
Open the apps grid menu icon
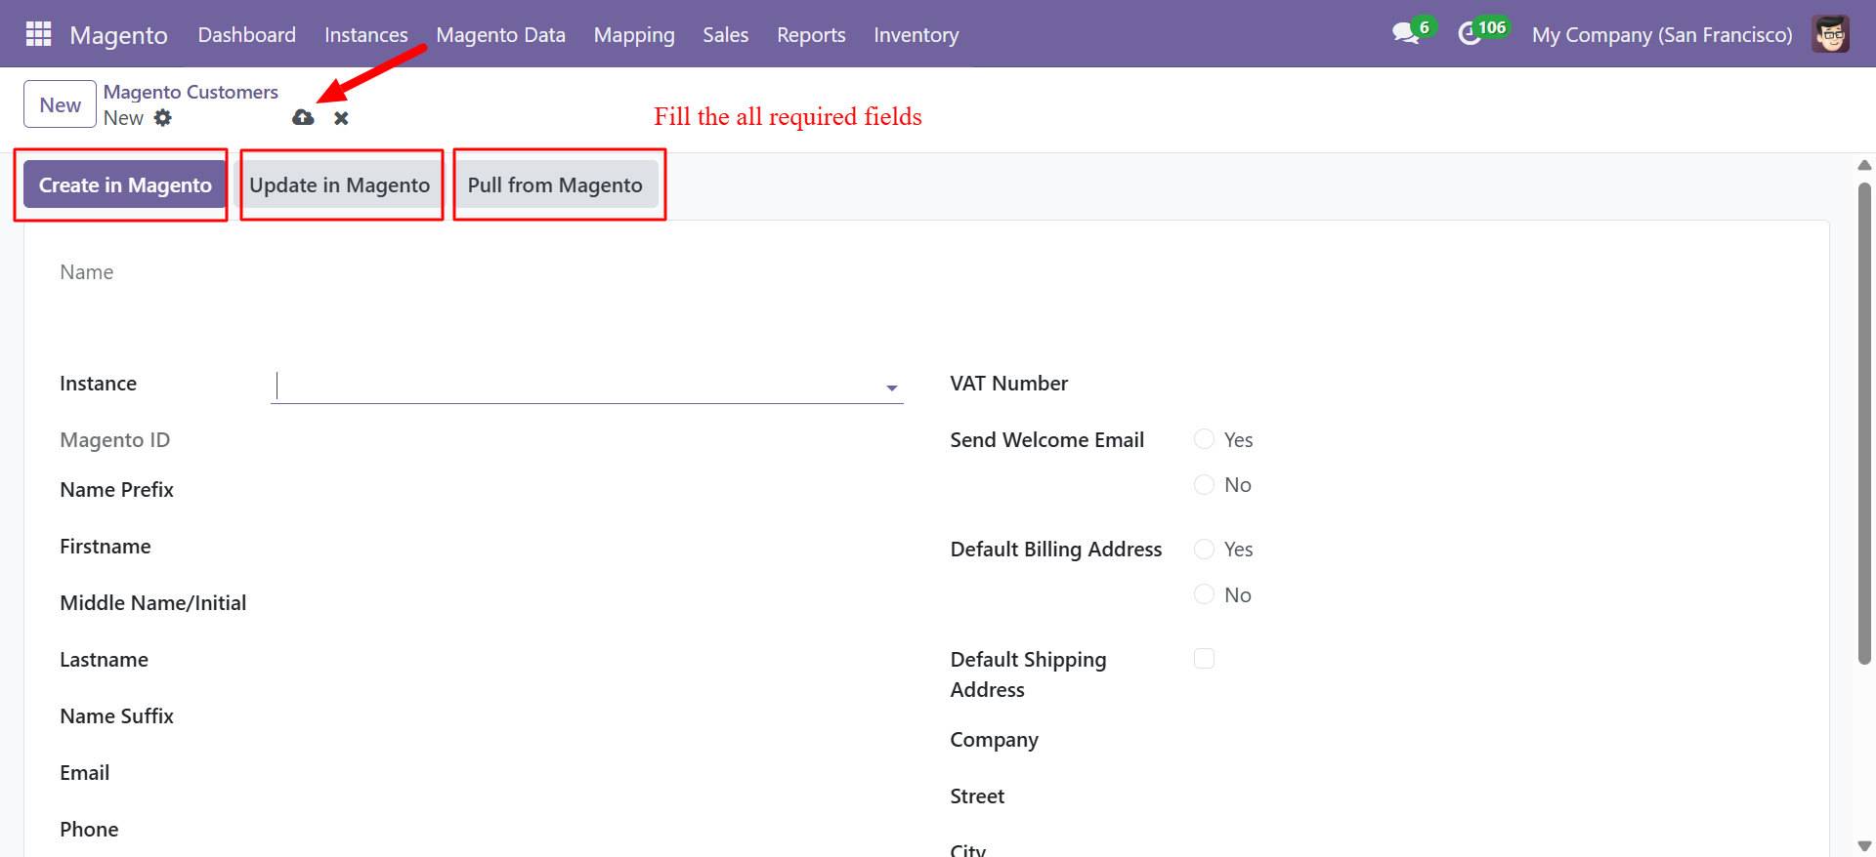pyautogui.click(x=38, y=34)
